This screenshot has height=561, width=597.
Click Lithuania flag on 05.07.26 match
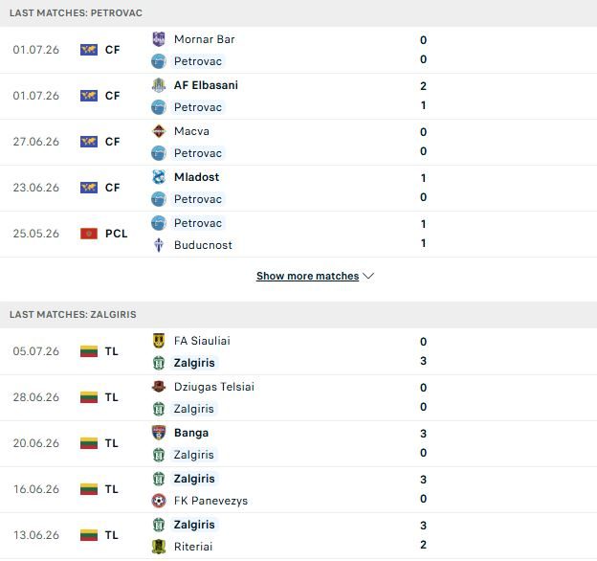[89, 351]
